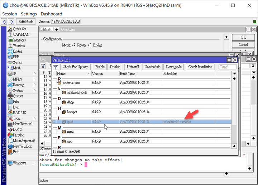The image size is (258, 185).
Task: Click the Undo arrow in the toolbar
Action: 4,22
